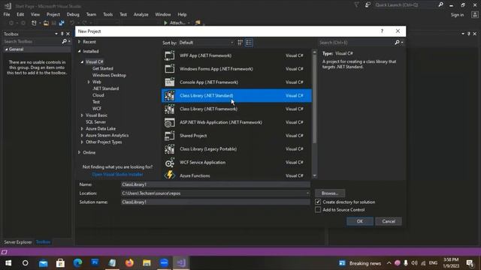Click the Azure Functions lightning icon

169,175
